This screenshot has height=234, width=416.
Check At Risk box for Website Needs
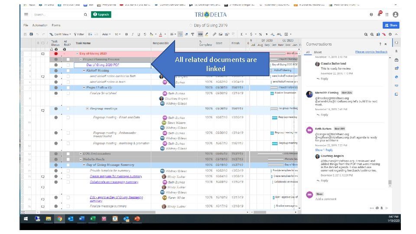[68, 159]
